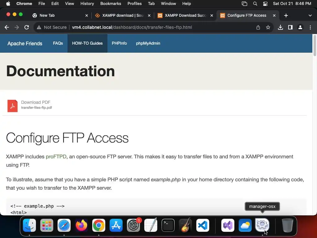The height and width of the screenshot is (238, 317).
Task: Open the FAQs page
Action: tap(58, 43)
